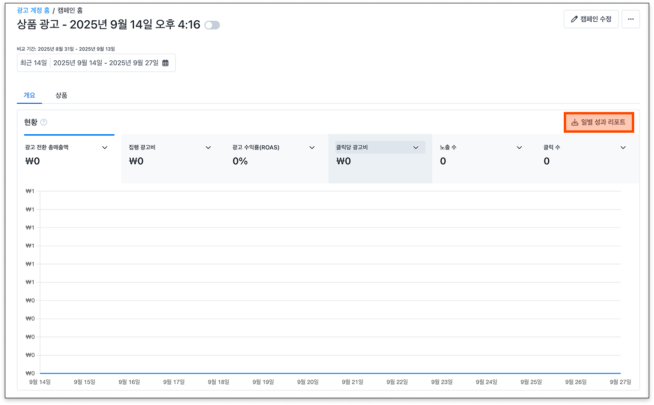Open the three-dot more options menu
This screenshot has height=405, width=654.
point(630,19)
